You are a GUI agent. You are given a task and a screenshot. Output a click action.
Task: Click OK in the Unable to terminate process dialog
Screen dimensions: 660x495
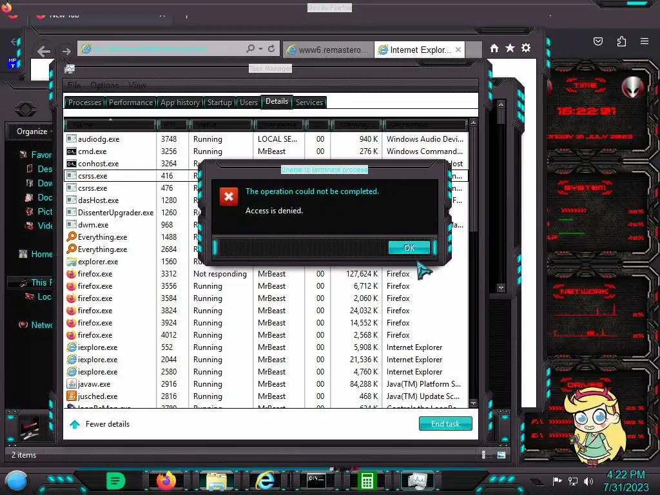pos(409,247)
